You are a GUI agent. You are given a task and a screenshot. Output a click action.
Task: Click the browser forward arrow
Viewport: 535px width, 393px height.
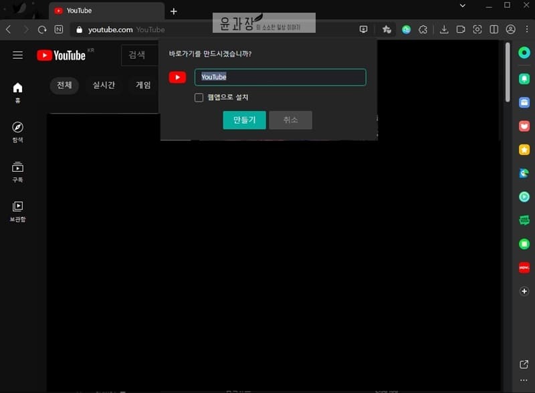(x=26, y=29)
